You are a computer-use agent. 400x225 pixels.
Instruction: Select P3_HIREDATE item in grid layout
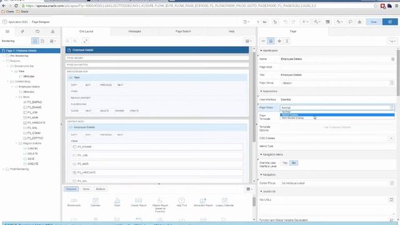click(x=157, y=172)
